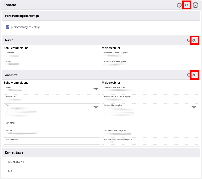This screenshot has height=179, width=202.
Task: Click double-arrow transfer icon in Name section
Action: pyautogui.click(x=194, y=40)
